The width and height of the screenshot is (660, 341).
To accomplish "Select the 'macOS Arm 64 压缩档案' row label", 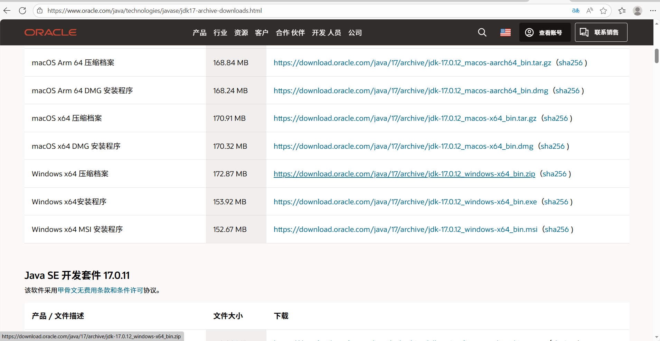I will (x=73, y=63).
